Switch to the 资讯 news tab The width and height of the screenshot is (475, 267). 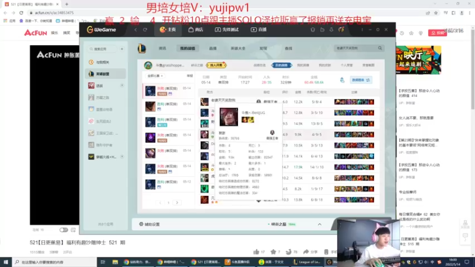click(163, 49)
